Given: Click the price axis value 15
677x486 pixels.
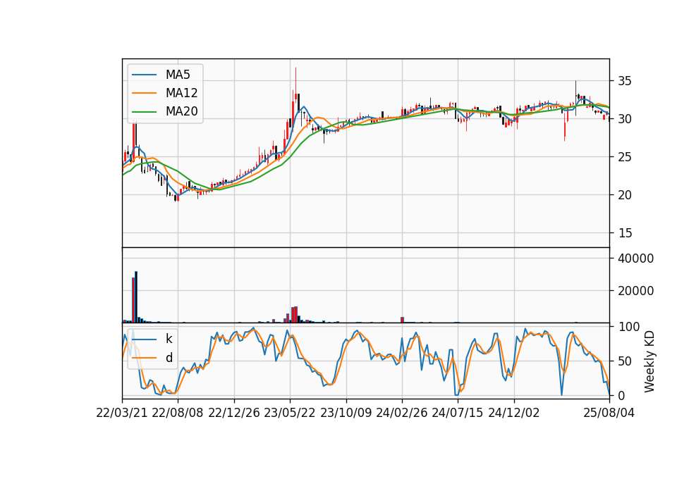Looking at the screenshot, I should tap(624, 233).
